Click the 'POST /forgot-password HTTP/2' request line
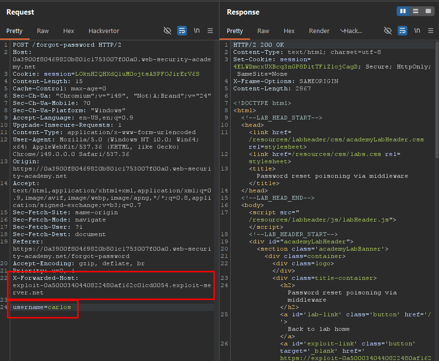Viewport: 439px width, 361px height. [67, 45]
